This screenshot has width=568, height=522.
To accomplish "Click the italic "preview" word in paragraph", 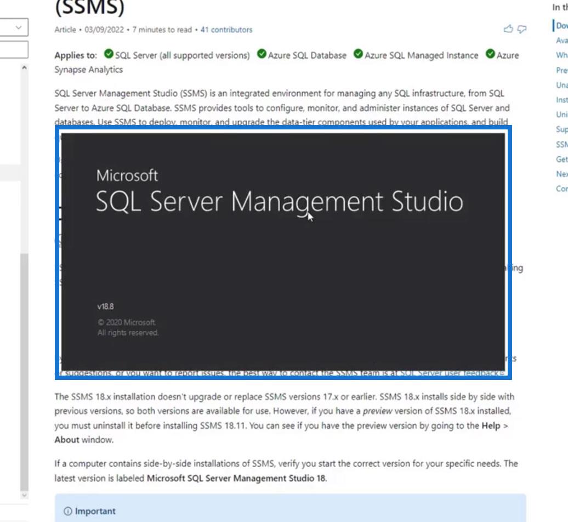I will point(377,411).
